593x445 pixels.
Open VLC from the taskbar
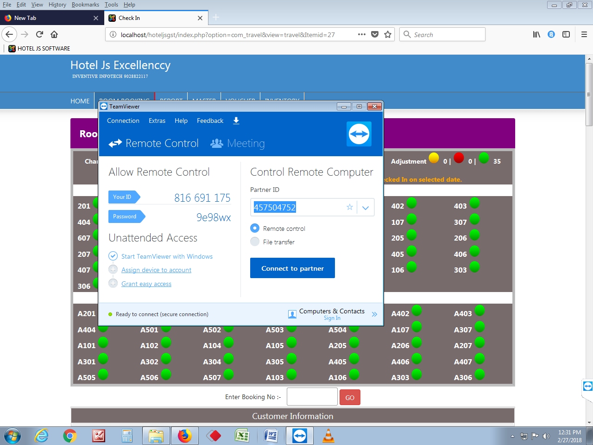point(328,436)
